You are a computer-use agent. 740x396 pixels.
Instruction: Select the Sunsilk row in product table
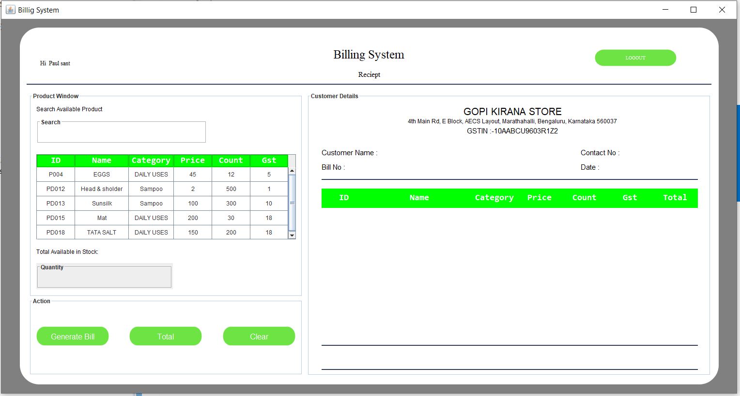coord(102,204)
